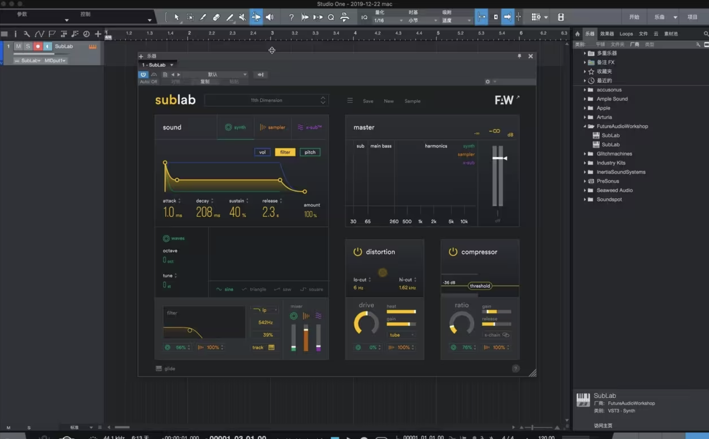The width and height of the screenshot is (709, 439).
Task: Open the 效果器 browser tab
Action: coord(607,34)
